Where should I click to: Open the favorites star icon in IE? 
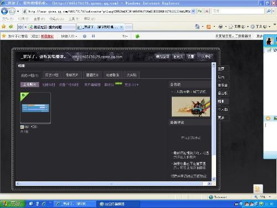[x=3, y=27]
